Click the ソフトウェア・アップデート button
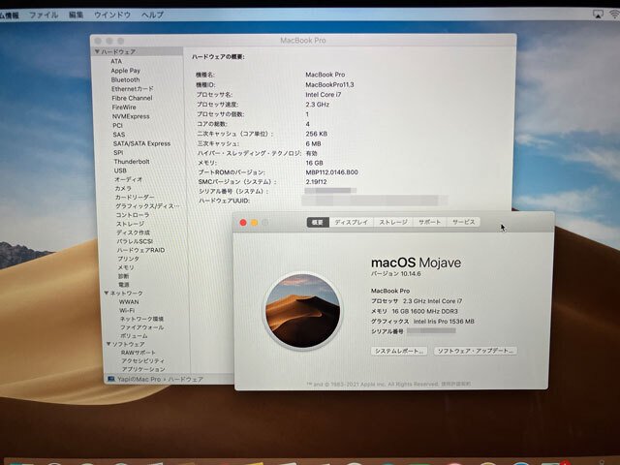The image size is (620, 465). 476,351
